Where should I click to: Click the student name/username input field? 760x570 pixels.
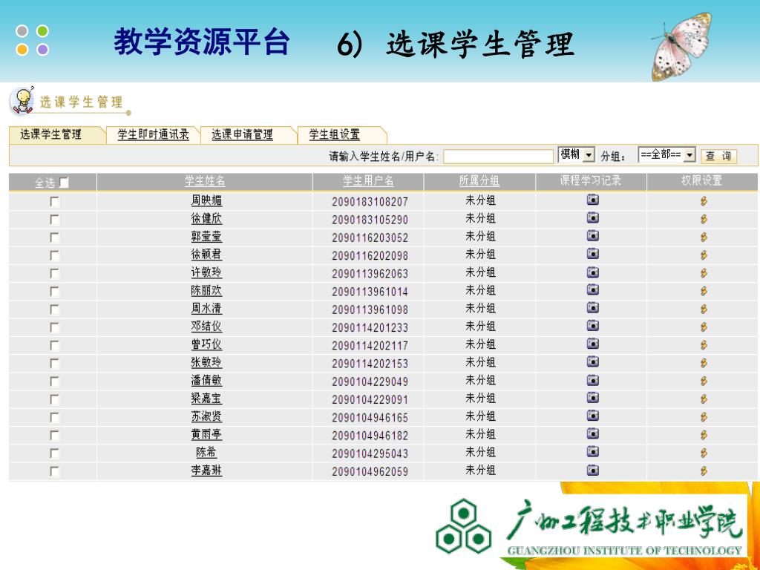(498, 157)
